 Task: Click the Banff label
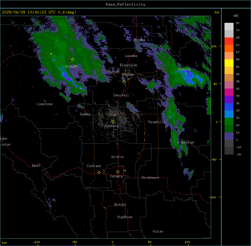pyautogui.click(x=36, y=166)
